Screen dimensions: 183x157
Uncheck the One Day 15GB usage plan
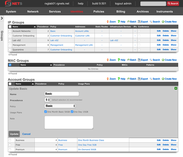[x=72, y=112]
